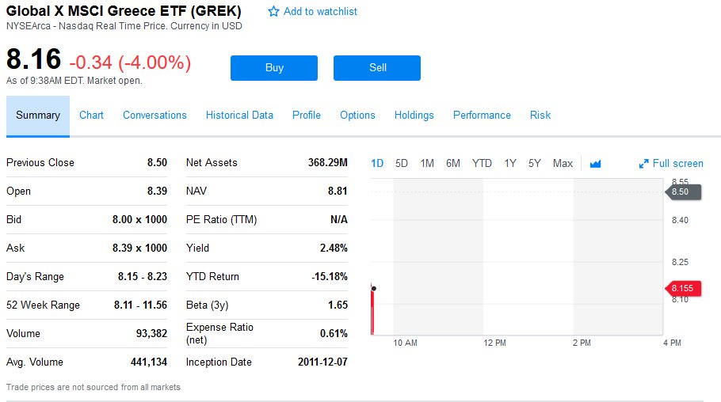This screenshot has height=402, width=721.
Task: Open the Holdings tab
Action: 414,116
